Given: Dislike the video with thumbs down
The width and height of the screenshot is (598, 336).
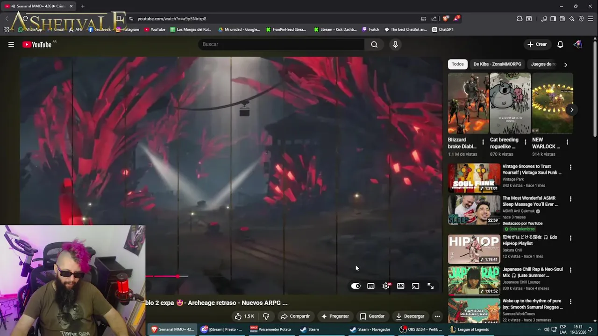Looking at the screenshot, I should [266, 316].
